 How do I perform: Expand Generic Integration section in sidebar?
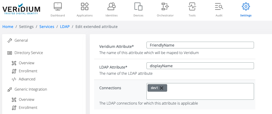pos(31,89)
